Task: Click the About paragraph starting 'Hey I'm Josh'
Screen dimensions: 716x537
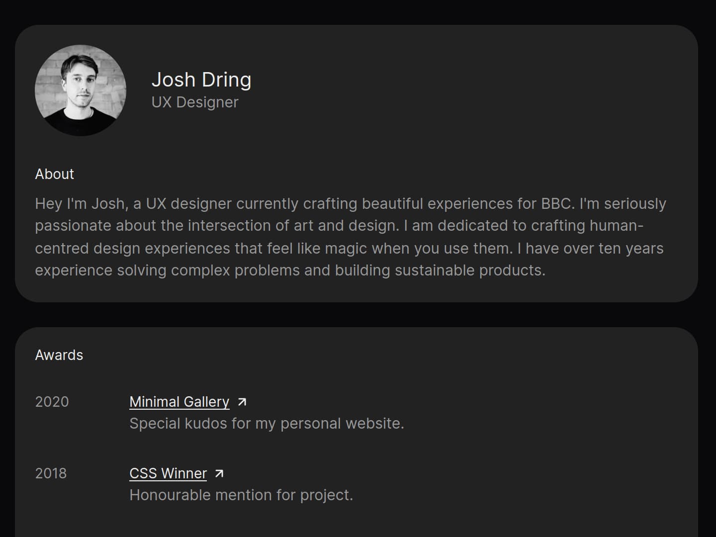Action: coord(351,237)
